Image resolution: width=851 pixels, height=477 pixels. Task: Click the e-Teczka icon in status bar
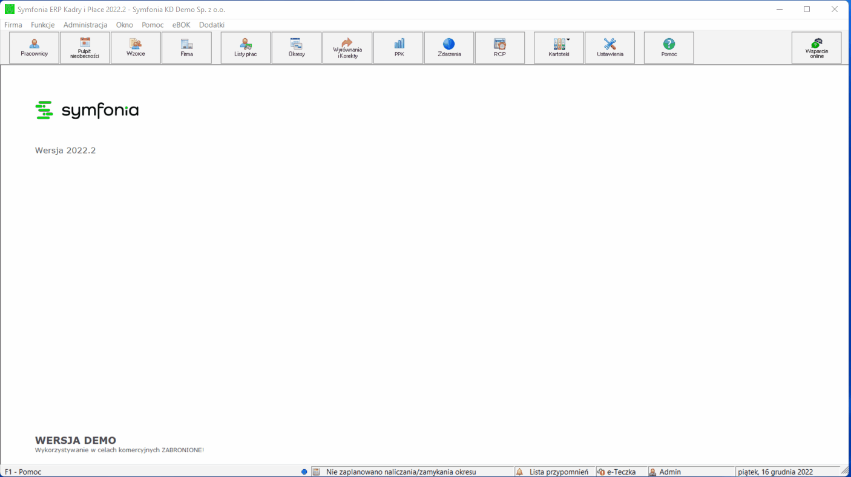pos(601,472)
